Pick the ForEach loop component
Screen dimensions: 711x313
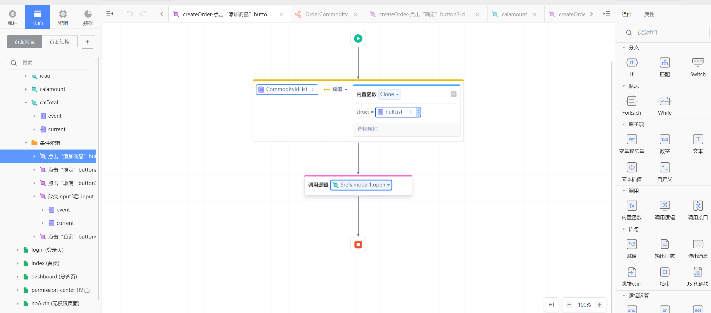pyautogui.click(x=632, y=105)
